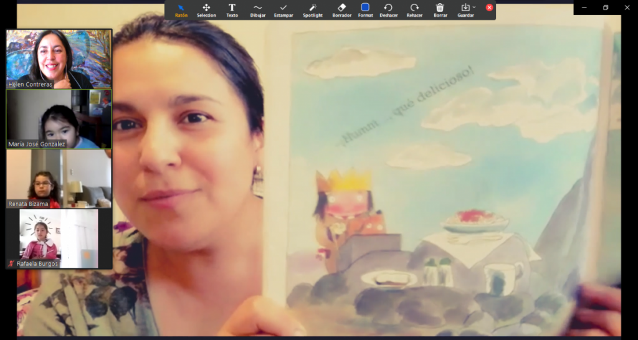Open the Estampar stamp tool
Screen dimensions: 638x340
tap(283, 10)
